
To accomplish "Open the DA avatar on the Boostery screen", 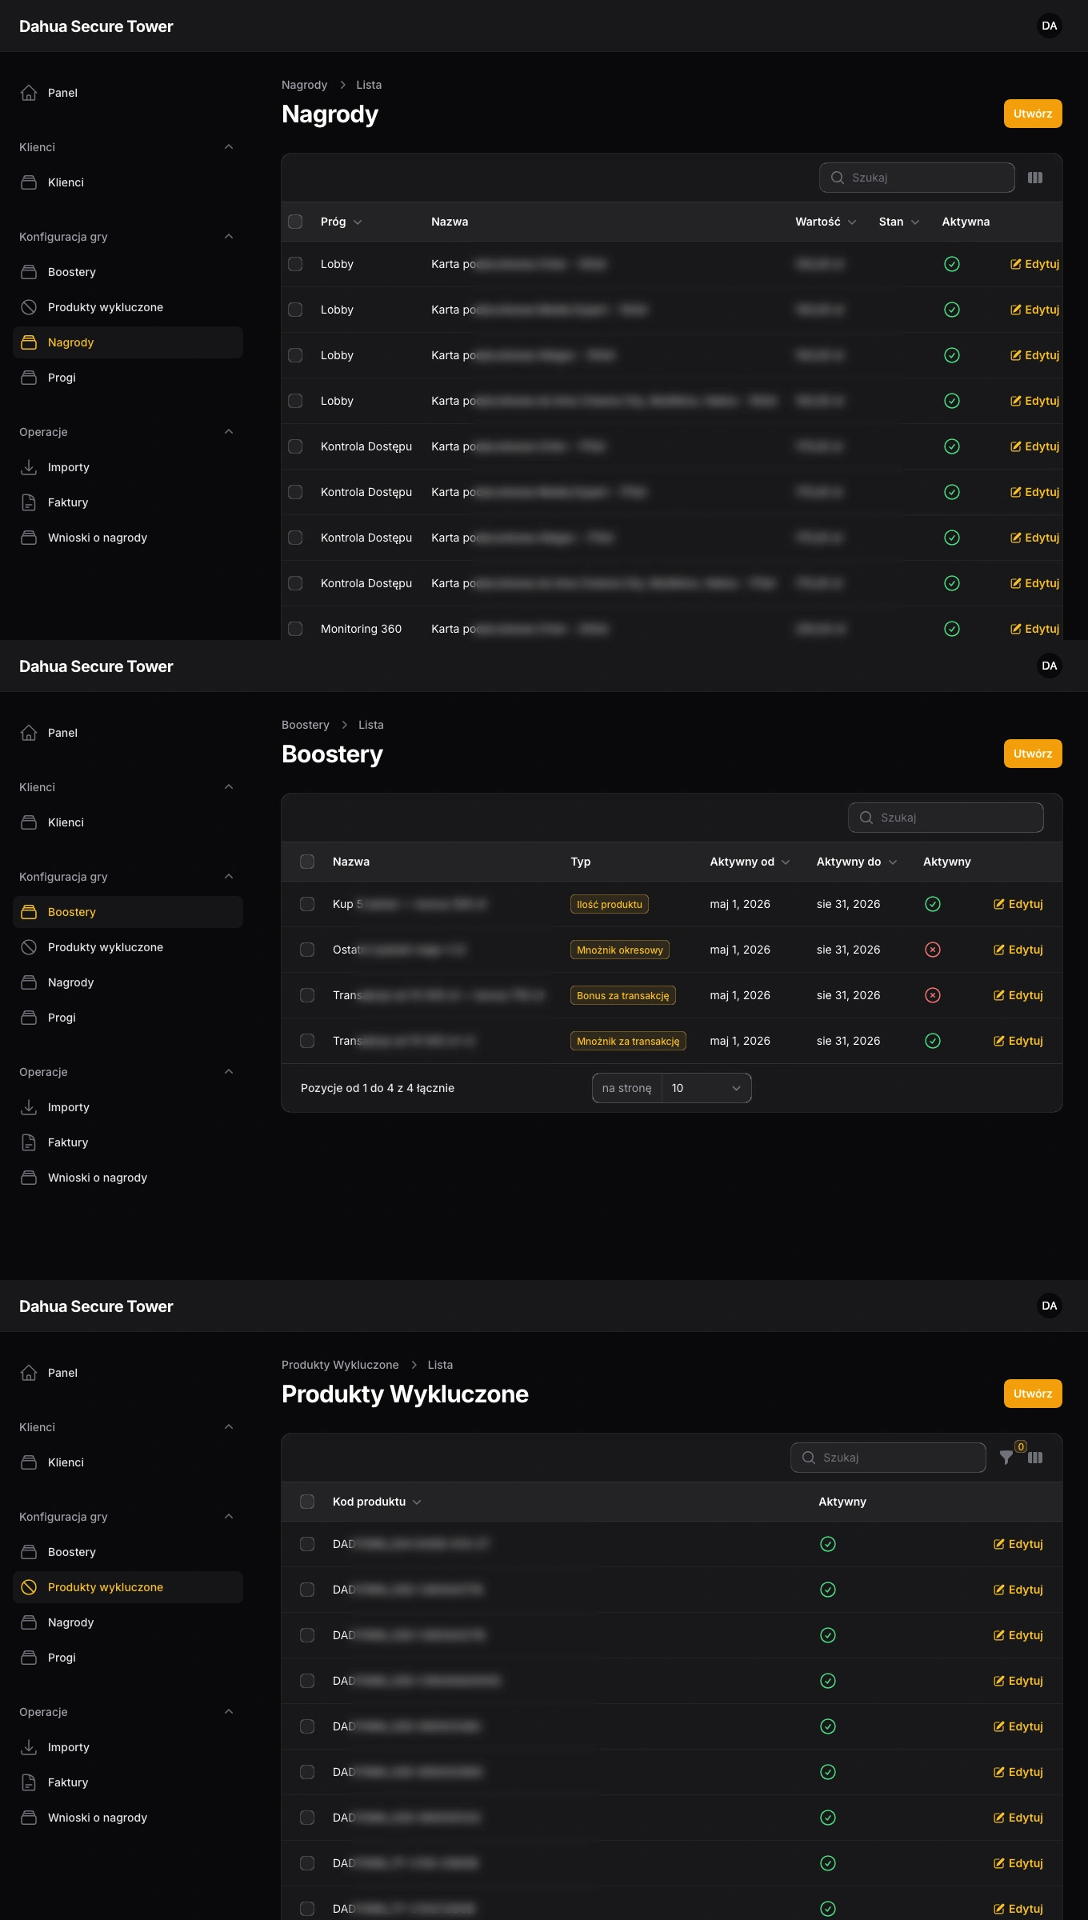I will (1050, 666).
